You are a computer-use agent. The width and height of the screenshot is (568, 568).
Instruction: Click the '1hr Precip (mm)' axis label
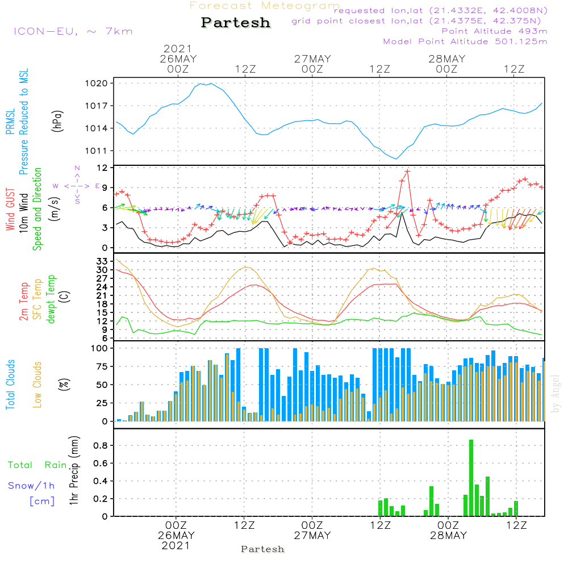tap(74, 470)
